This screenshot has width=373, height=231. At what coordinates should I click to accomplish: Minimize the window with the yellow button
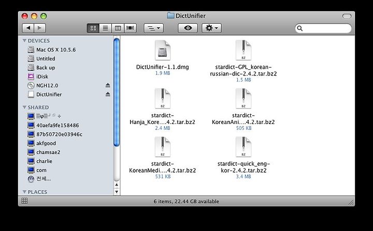[34, 16]
